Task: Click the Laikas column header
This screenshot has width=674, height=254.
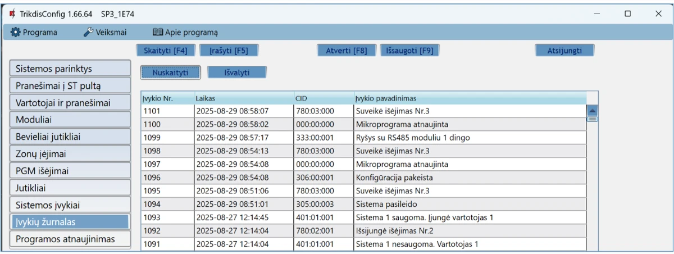Action: pyautogui.click(x=244, y=98)
